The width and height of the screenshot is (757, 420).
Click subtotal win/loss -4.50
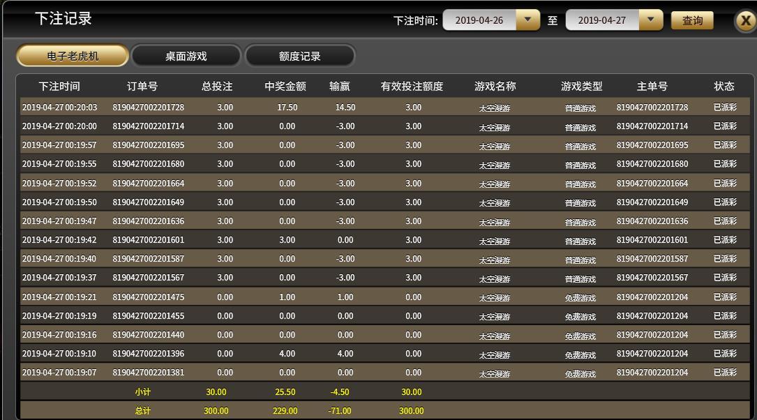[339, 392]
